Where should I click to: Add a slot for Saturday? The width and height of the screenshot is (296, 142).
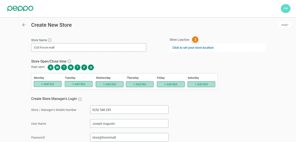pyautogui.click(x=201, y=84)
